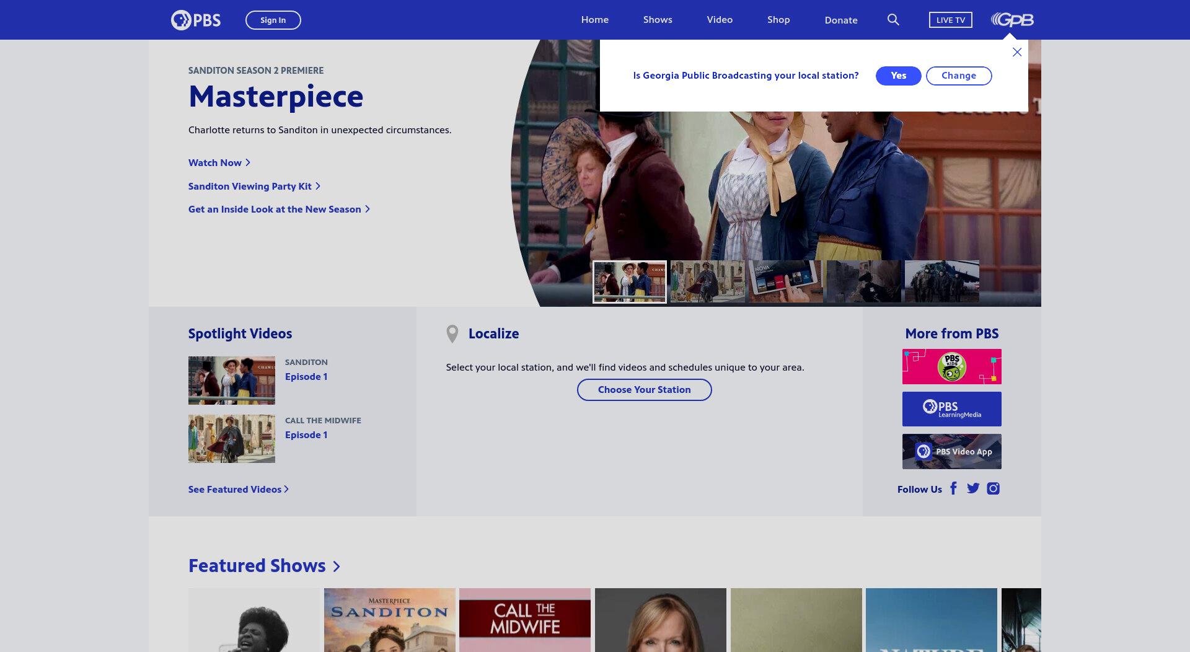Image resolution: width=1190 pixels, height=652 pixels.
Task: Open the Sanditon featured show poster
Action: point(390,620)
